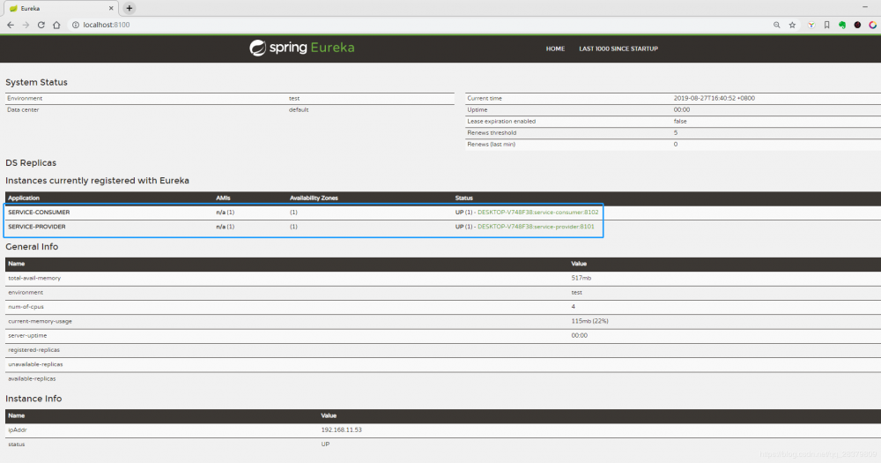Click the DS Replicas heading
The image size is (881, 463).
pyautogui.click(x=31, y=162)
